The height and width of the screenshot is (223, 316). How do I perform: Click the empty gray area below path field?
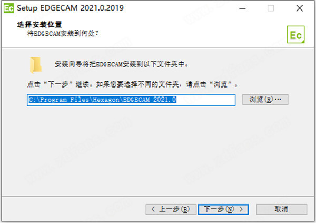[x=158, y=149]
